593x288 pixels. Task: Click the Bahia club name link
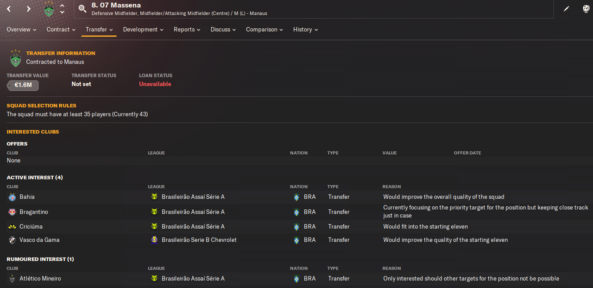click(x=27, y=197)
